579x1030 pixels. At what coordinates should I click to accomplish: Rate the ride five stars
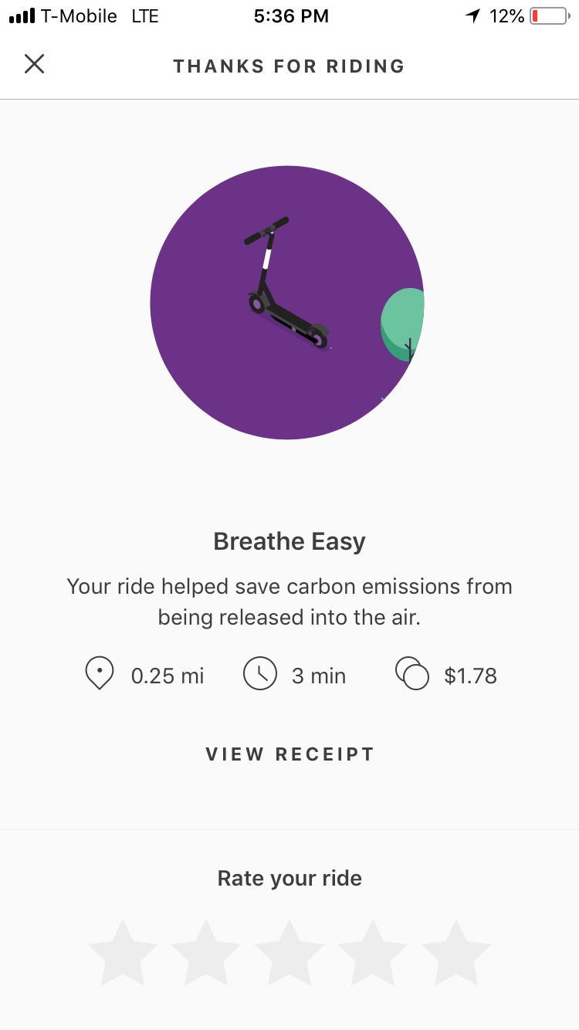pos(456,952)
